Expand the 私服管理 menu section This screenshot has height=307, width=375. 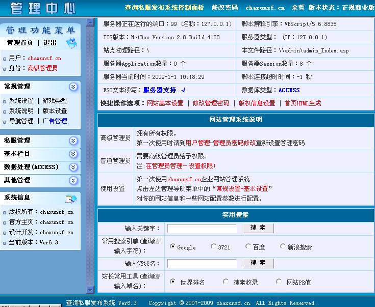pos(73,141)
